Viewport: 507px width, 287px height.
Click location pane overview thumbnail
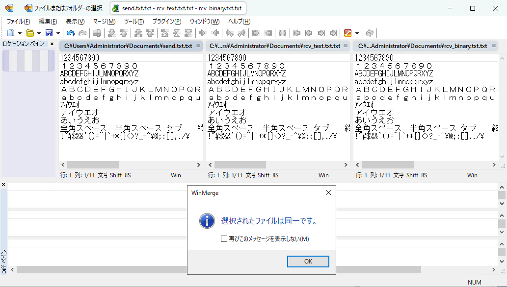point(28,61)
